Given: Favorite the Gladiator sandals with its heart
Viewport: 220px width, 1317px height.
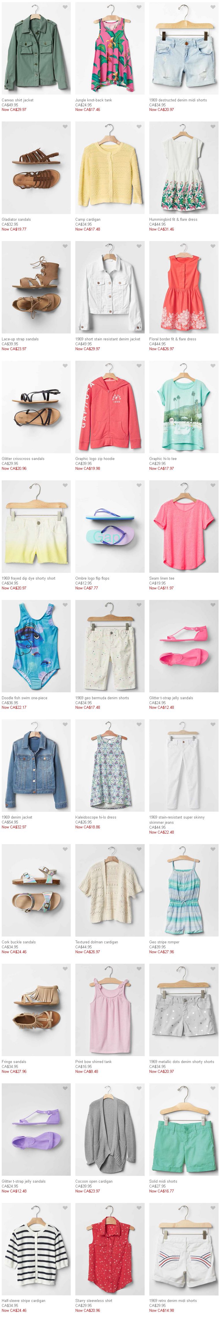Looking at the screenshot, I should 65,127.
